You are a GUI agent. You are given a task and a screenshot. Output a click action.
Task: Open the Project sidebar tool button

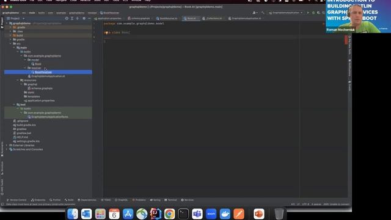(2, 23)
